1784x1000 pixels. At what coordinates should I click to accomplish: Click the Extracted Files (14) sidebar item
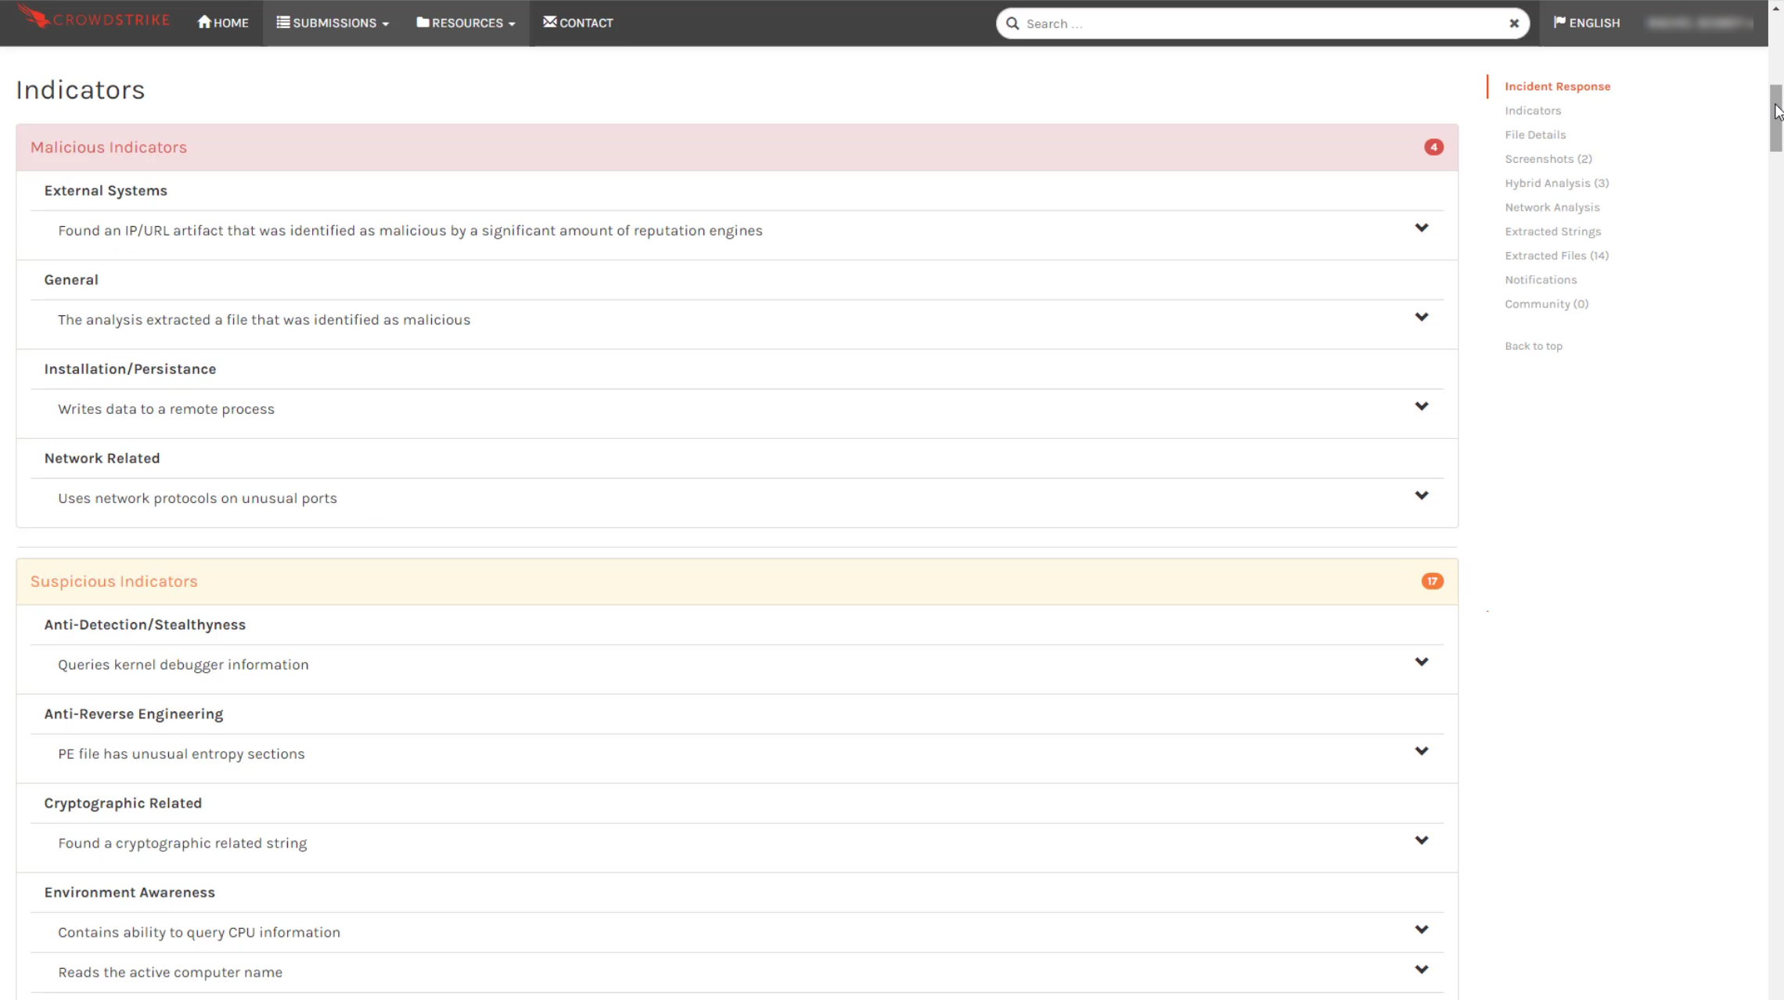click(x=1556, y=255)
